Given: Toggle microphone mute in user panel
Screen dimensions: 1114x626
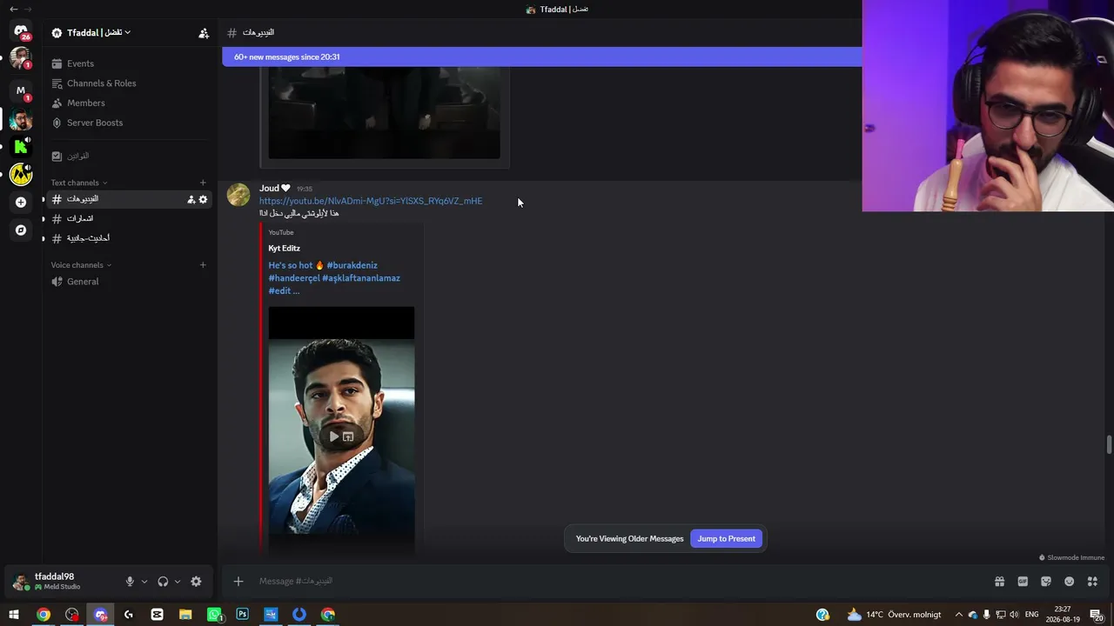Looking at the screenshot, I should (x=130, y=582).
